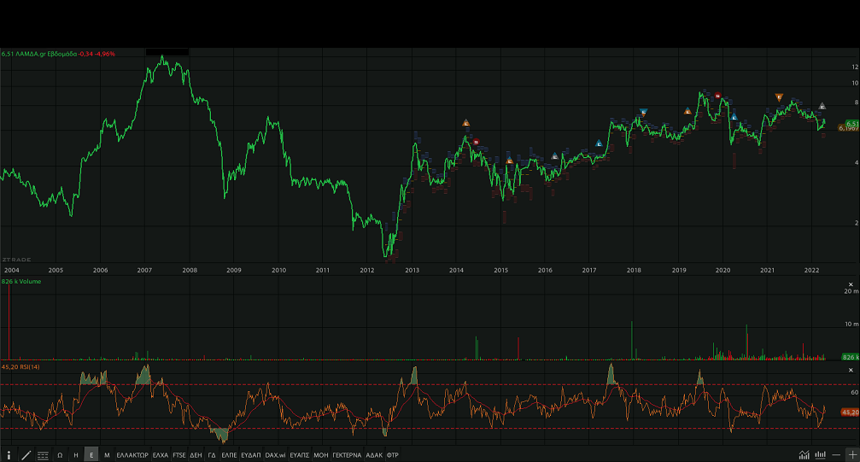Open the red marker near 2020 peak
Screen dimensions: 860x462
[717, 96]
